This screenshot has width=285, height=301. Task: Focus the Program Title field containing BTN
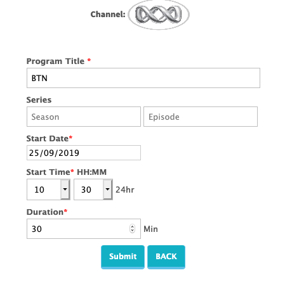click(x=143, y=78)
